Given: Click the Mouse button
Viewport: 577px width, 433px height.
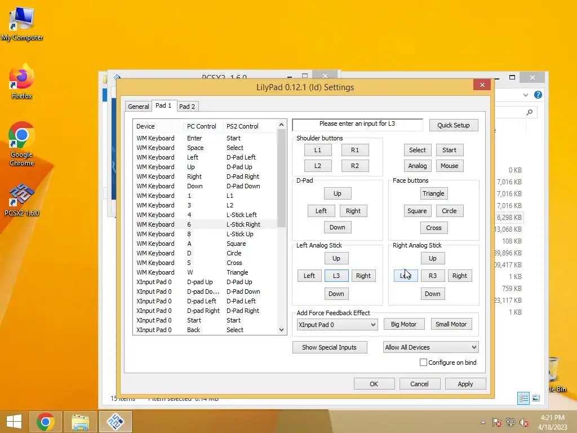Looking at the screenshot, I should coord(449,166).
